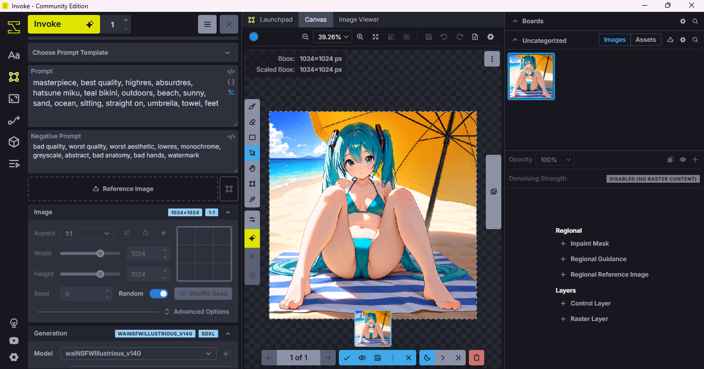Click the Shuffle Seed button
The height and width of the screenshot is (369, 704).
(203, 294)
